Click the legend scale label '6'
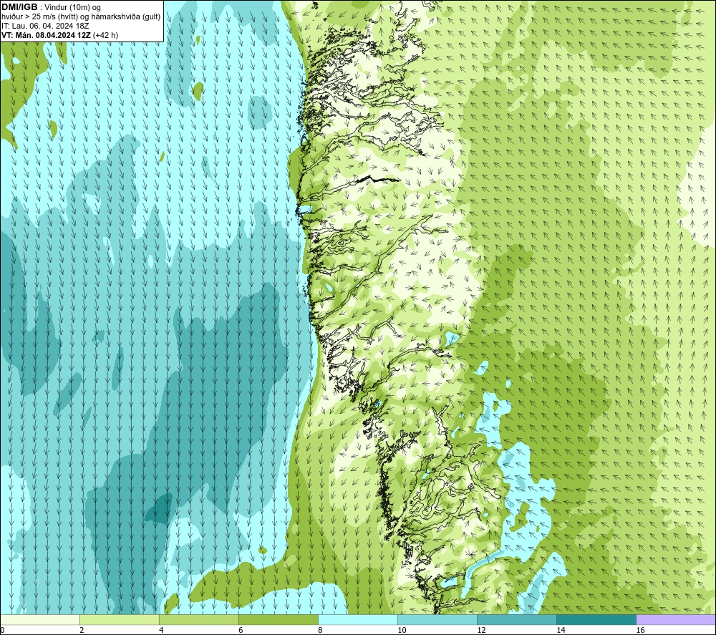This screenshot has width=716, height=635. [x=241, y=631]
